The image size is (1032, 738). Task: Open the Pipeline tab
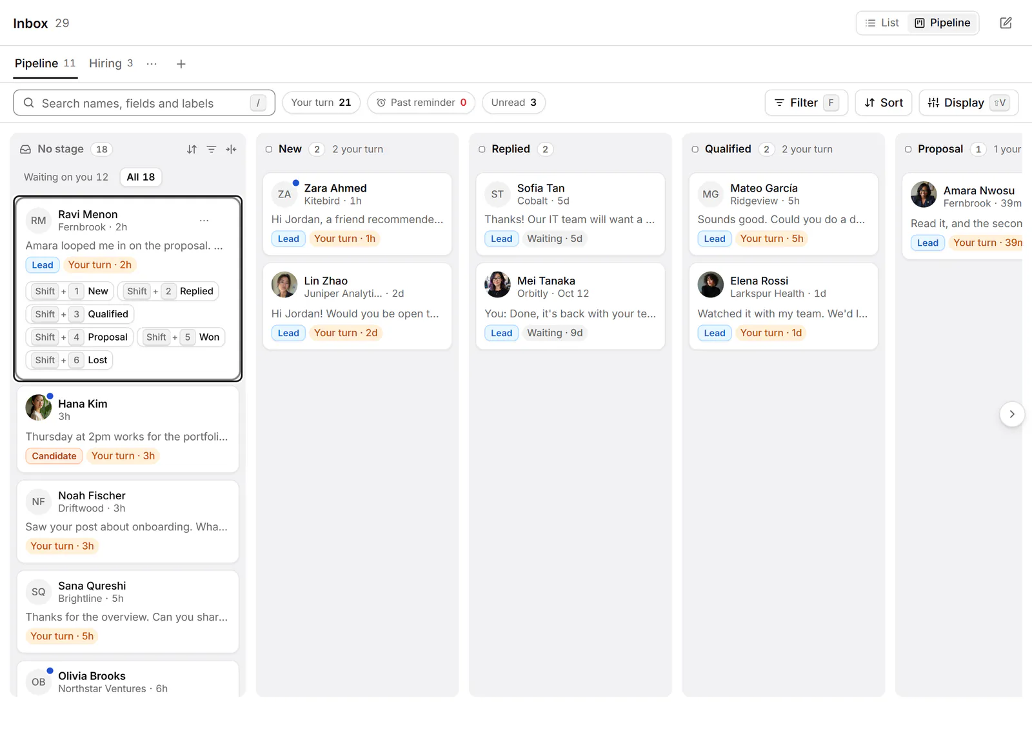point(45,63)
